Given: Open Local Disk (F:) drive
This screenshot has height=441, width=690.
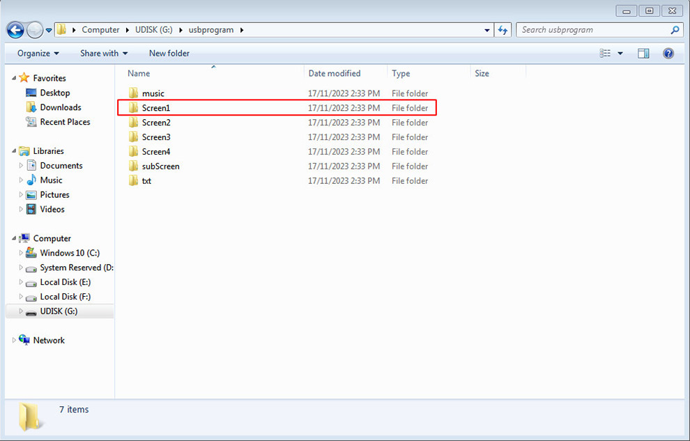Looking at the screenshot, I should [x=65, y=296].
